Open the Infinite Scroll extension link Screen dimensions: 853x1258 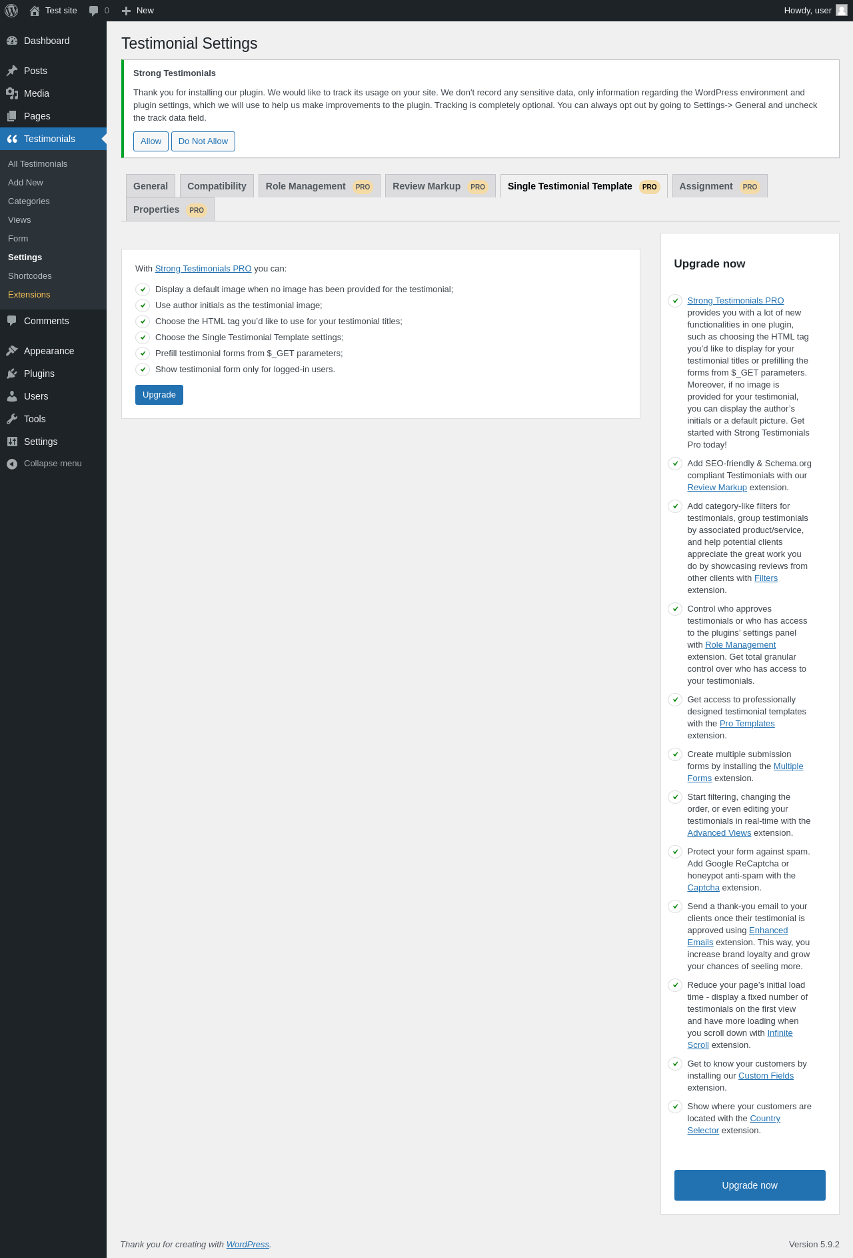[x=780, y=1033]
